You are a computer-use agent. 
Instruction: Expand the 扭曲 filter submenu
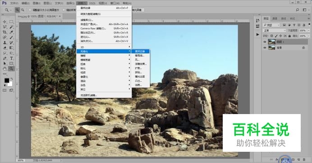tap(104, 64)
